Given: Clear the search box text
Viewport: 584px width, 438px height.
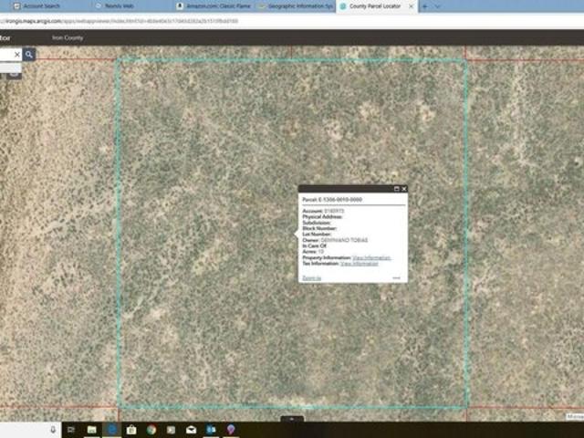Looking at the screenshot, I should click(x=16, y=55).
